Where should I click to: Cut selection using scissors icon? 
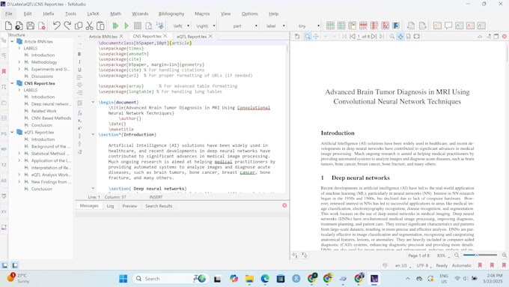pyautogui.click(x=90, y=25)
